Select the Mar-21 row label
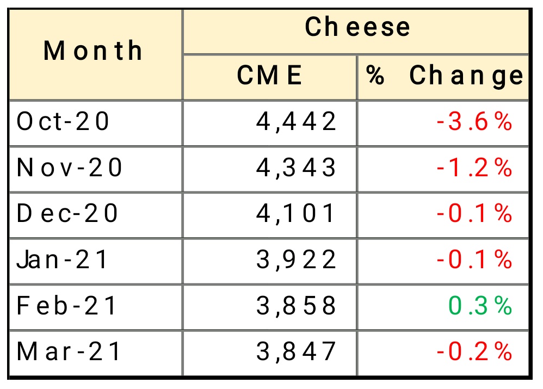This screenshot has width=543, height=389. [69, 352]
